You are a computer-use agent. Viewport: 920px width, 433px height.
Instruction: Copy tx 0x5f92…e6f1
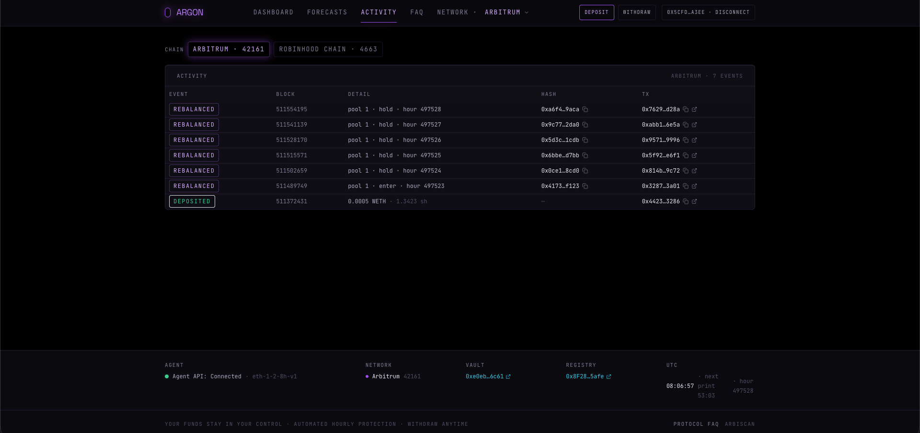pos(686,155)
